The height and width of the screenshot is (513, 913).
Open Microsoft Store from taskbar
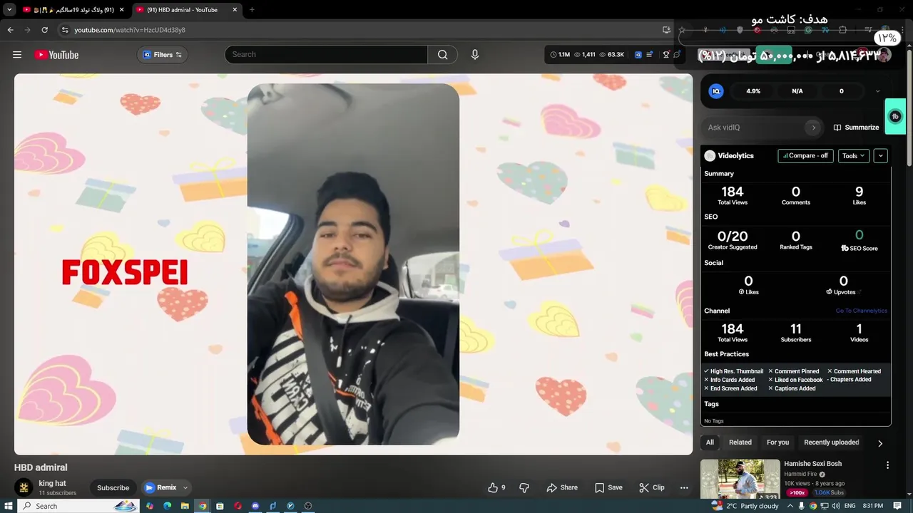[220, 506]
